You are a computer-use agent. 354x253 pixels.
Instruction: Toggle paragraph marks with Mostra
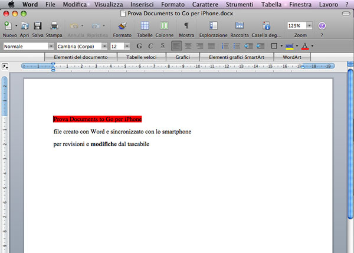tap(186, 26)
